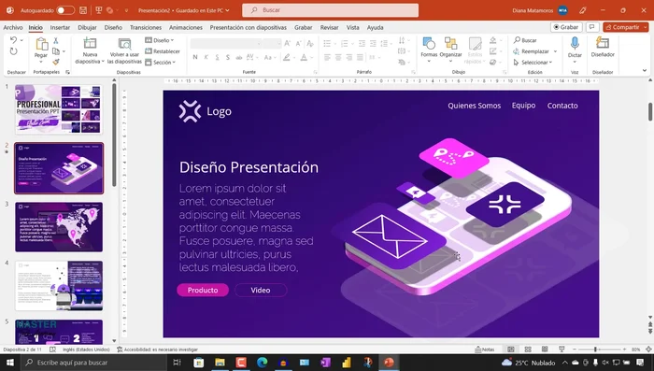The height and width of the screenshot is (371, 654).
Task: Click the Slide Show icon in status bar
Action: point(562,350)
